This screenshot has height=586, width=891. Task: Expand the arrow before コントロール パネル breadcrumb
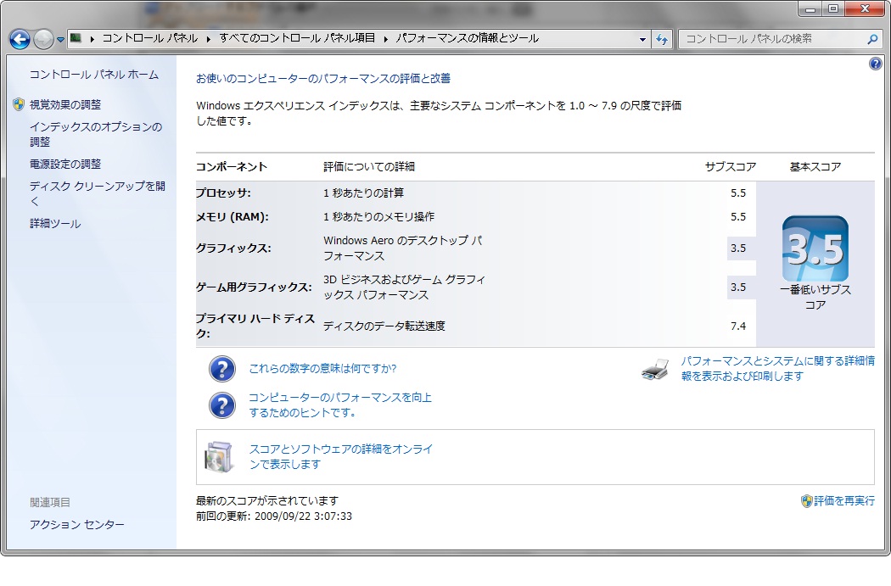tap(92, 39)
